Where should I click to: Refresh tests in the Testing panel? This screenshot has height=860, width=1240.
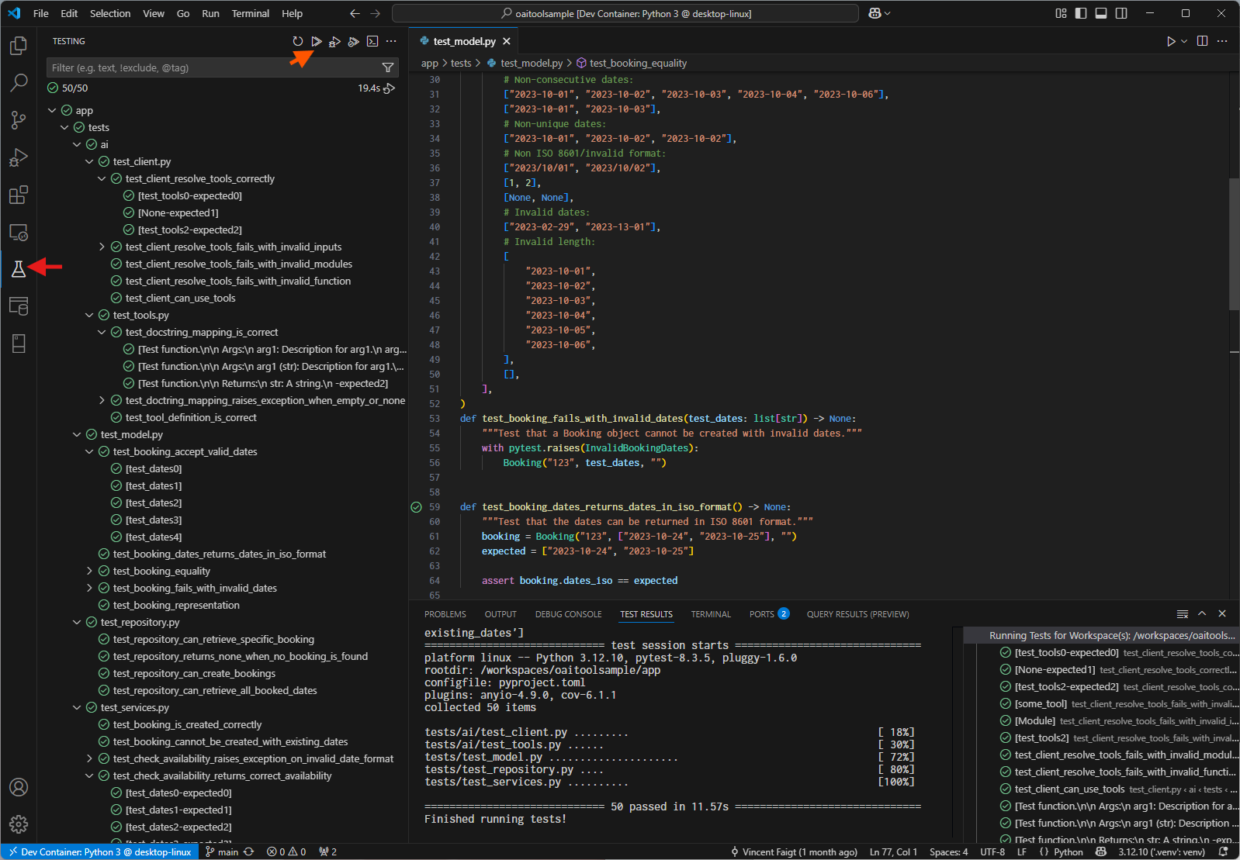pyautogui.click(x=297, y=41)
